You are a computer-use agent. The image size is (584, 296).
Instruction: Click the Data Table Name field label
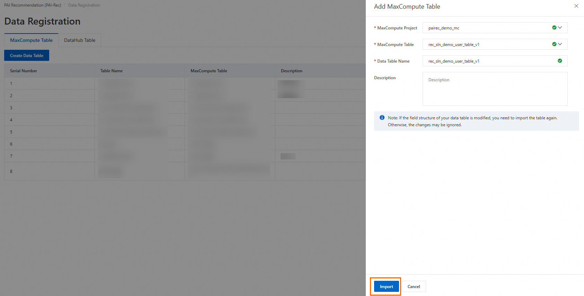pos(393,61)
